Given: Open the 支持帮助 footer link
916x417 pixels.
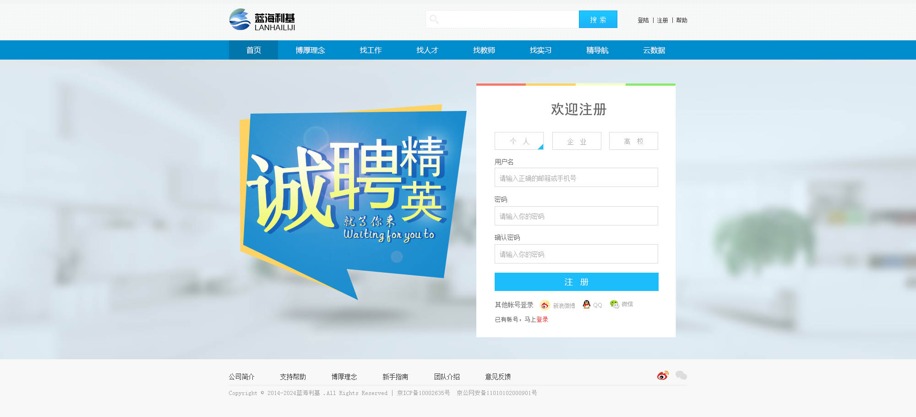Looking at the screenshot, I should tap(293, 377).
